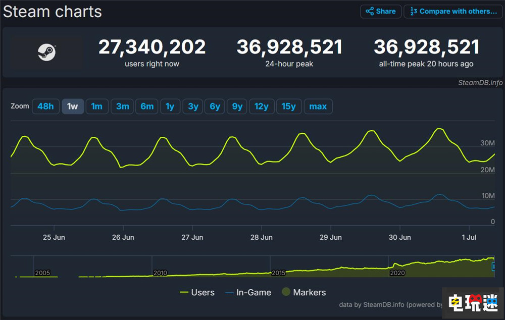The width and height of the screenshot is (505, 320).
Task: Expand chart to the 12y range
Action: click(x=262, y=106)
